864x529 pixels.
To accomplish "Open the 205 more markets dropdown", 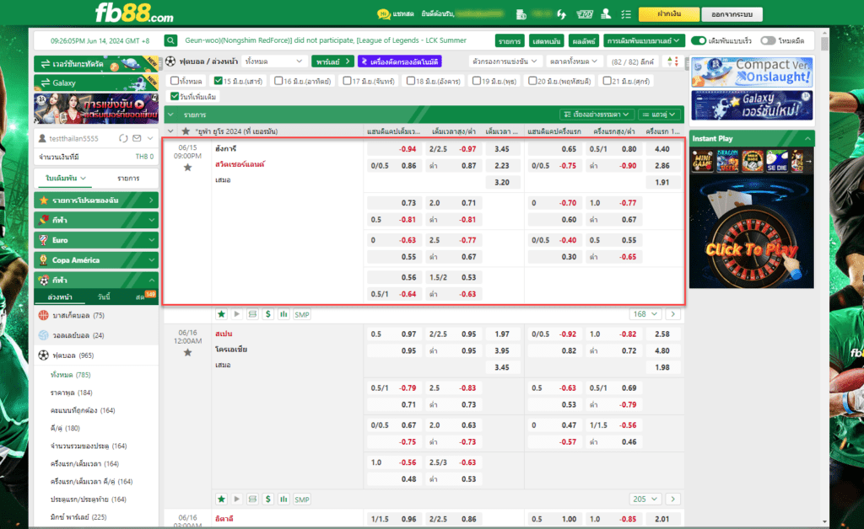I will 645,499.
